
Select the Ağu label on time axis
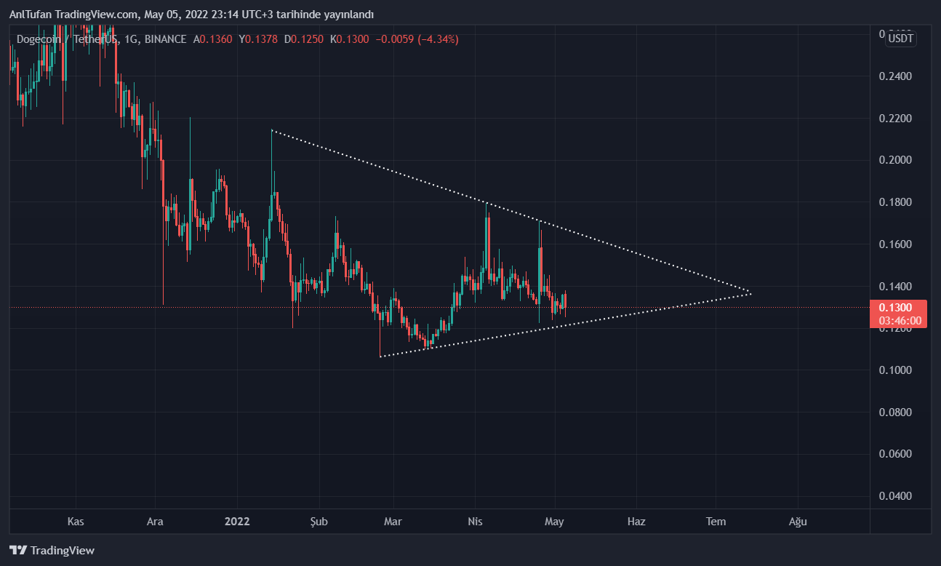click(798, 522)
